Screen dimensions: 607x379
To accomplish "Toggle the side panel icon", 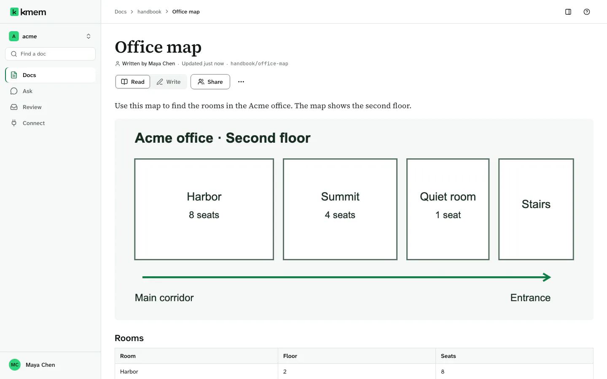I will 568,12.
